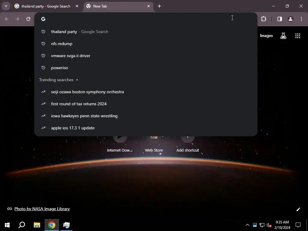The width and height of the screenshot is (308, 231).
Task: Switch to thailand party Google Search tab
Action: point(46,6)
